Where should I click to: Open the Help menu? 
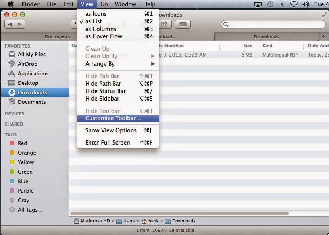[x=149, y=4]
